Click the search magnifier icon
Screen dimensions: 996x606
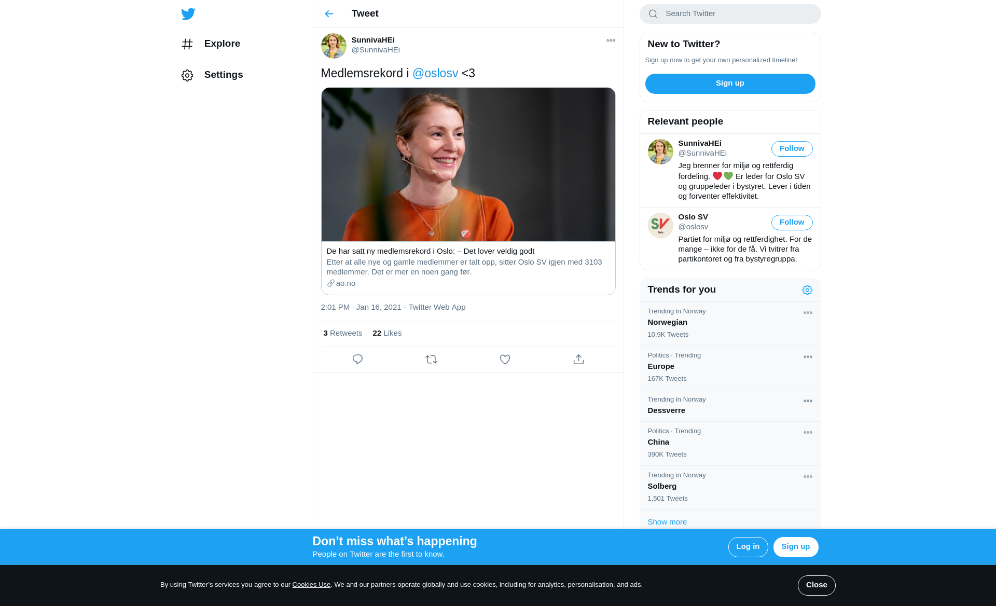click(x=653, y=14)
